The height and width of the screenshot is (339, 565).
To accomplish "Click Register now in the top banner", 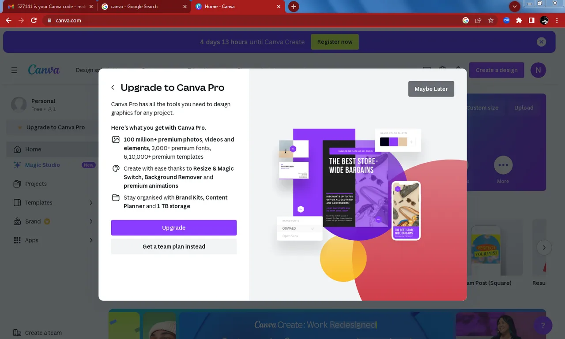I will (335, 42).
